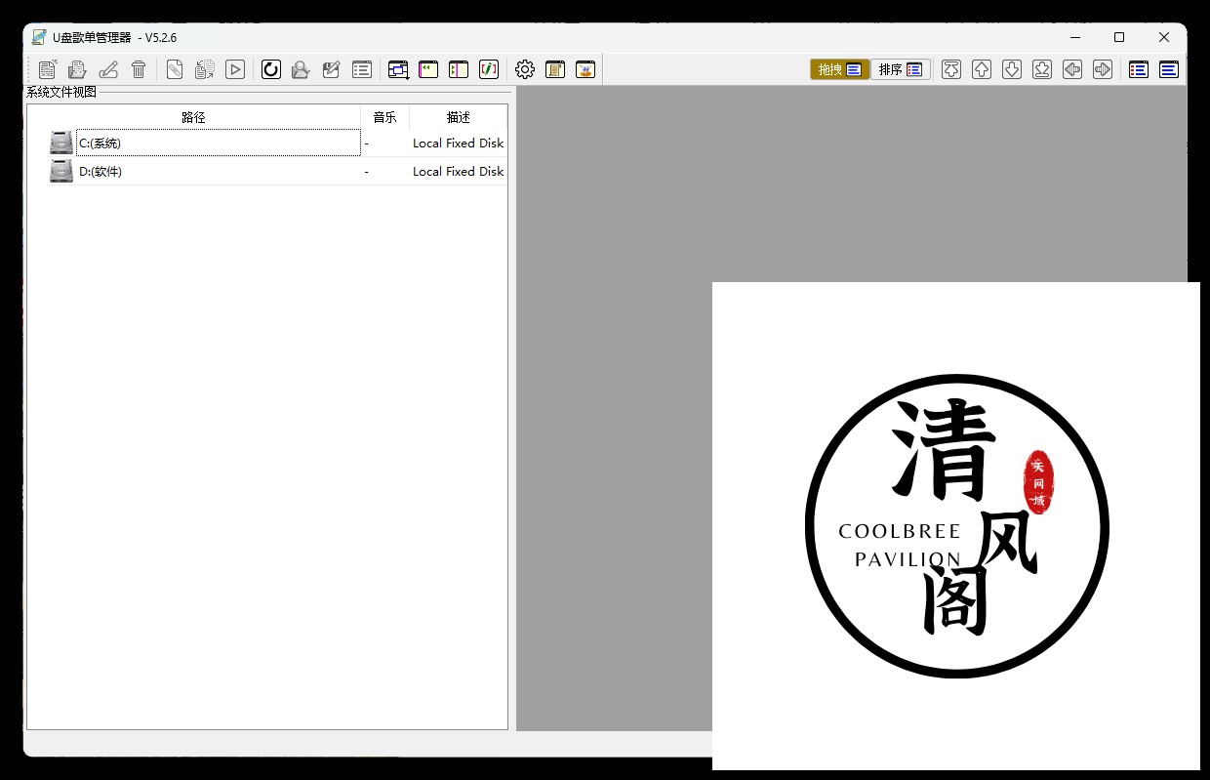Viewport: 1210px width, 780px height.
Task: Click the magnifier search folder icon
Action: click(302, 69)
